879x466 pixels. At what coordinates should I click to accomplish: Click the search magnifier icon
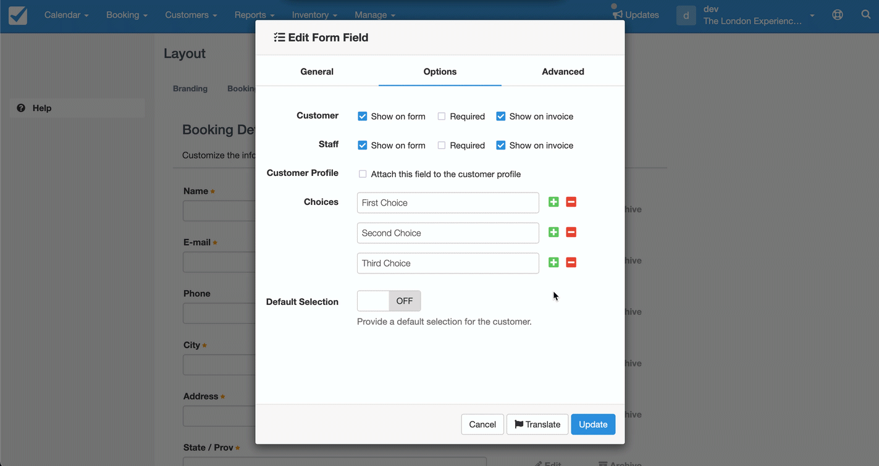coord(866,15)
